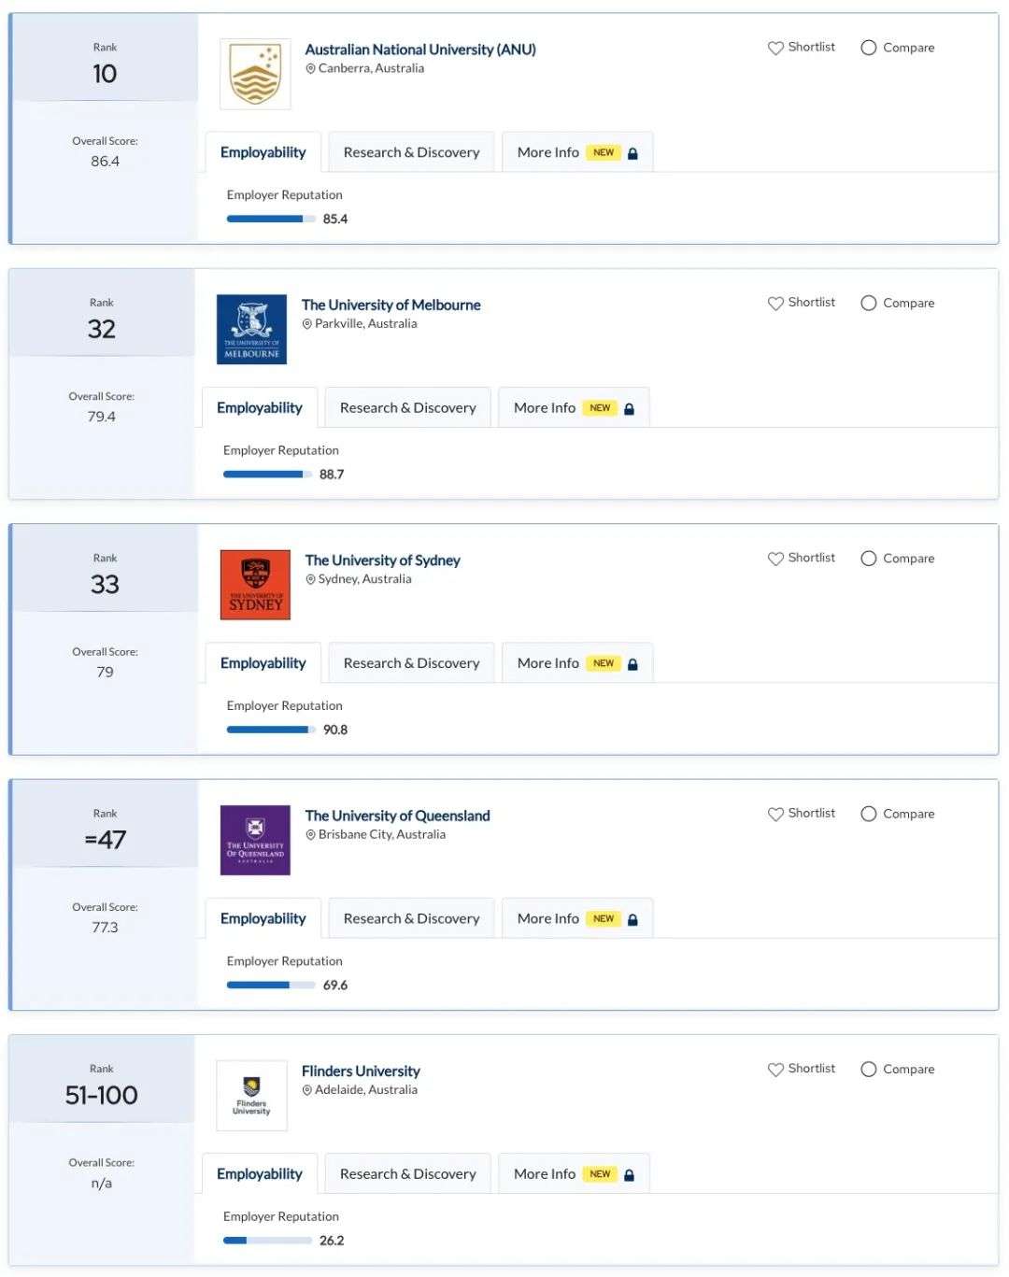Select Compare radio for Australian National University
The image size is (1009, 1277).
[869, 48]
